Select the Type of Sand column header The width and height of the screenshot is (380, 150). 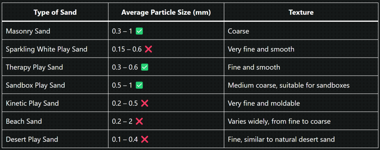coord(55,12)
